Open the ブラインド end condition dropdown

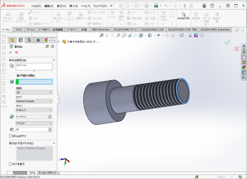click(34, 123)
